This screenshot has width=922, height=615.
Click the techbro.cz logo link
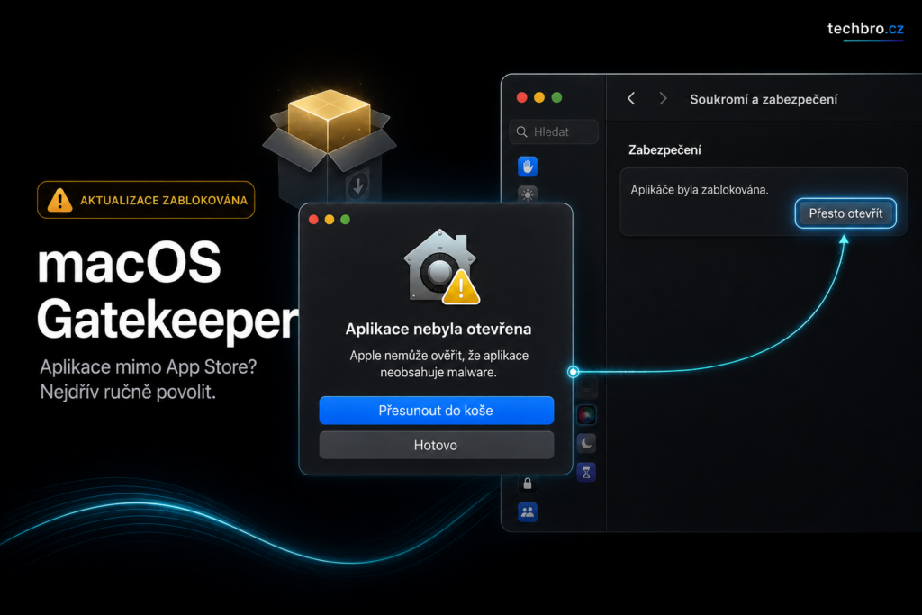865,30
